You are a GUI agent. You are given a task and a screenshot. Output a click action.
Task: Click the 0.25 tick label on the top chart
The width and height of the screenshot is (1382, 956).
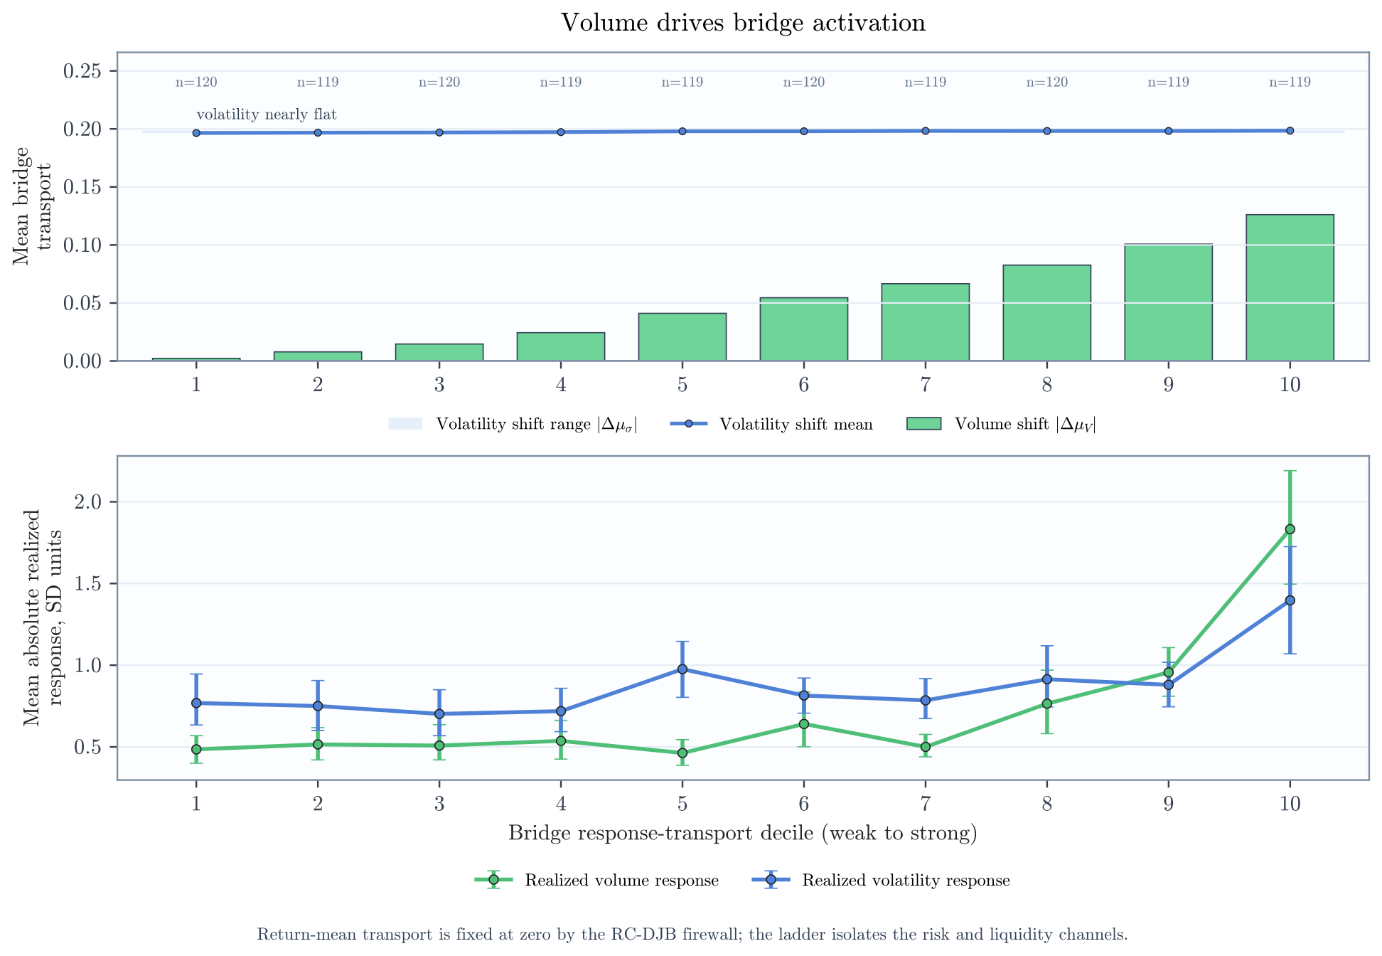[82, 71]
